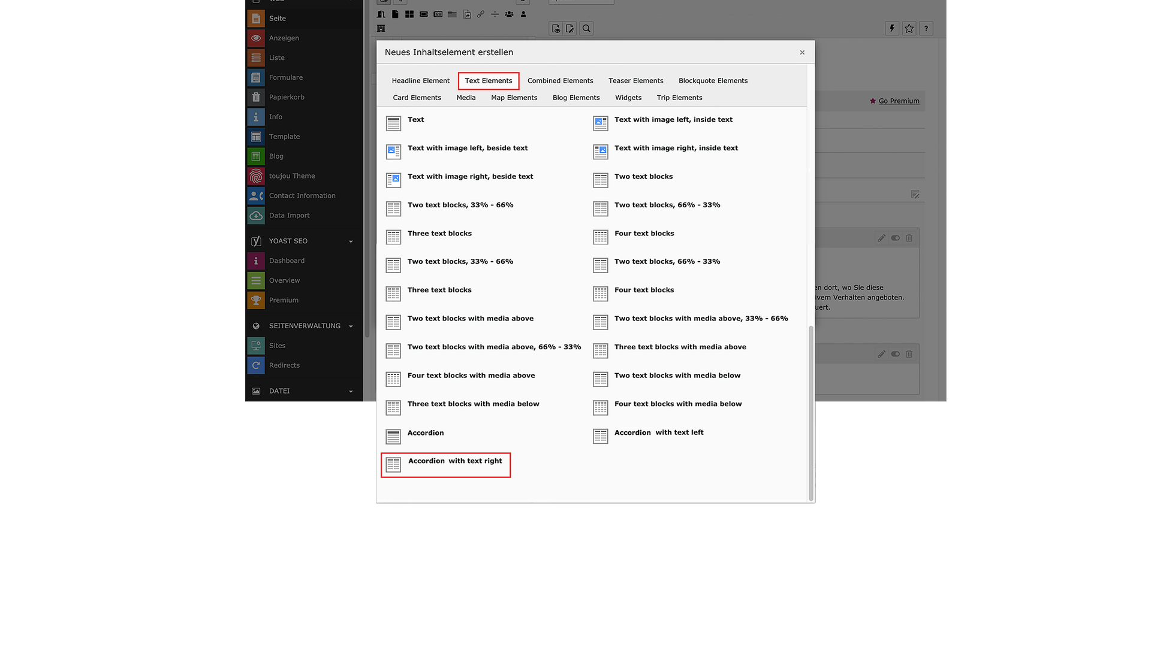Close the Neues Inhaltselement erstellen dialog
The height and width of the screenshot is (647, 1151).
tap(802, 53)
